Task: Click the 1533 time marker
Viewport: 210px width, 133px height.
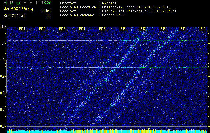Action: pyautogui.click(x=62, y=29)
